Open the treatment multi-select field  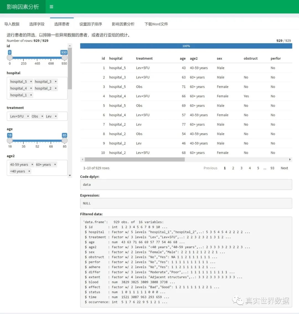[37, 116]
